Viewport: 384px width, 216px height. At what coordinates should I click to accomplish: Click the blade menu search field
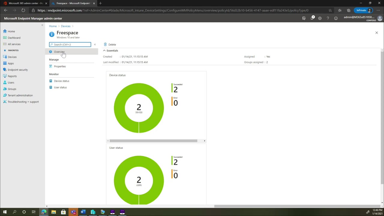tap(70, 44)
